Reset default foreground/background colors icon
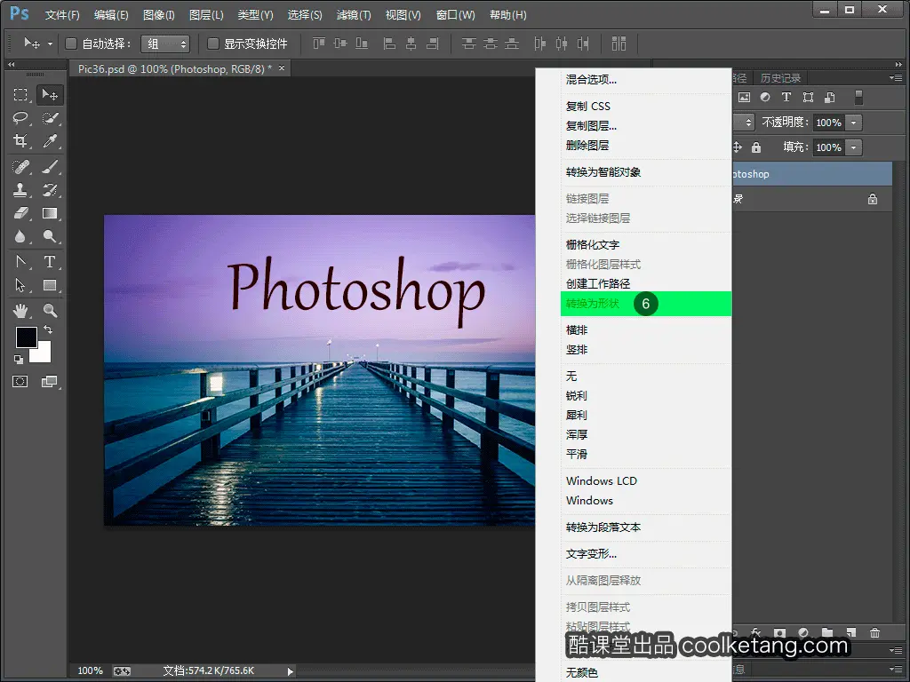 tap(19, 360)
